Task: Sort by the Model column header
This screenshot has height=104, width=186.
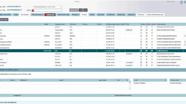Action: [46, 24]
